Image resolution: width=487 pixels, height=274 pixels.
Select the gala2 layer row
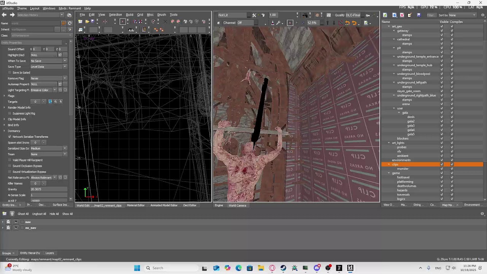pos(411,121)
